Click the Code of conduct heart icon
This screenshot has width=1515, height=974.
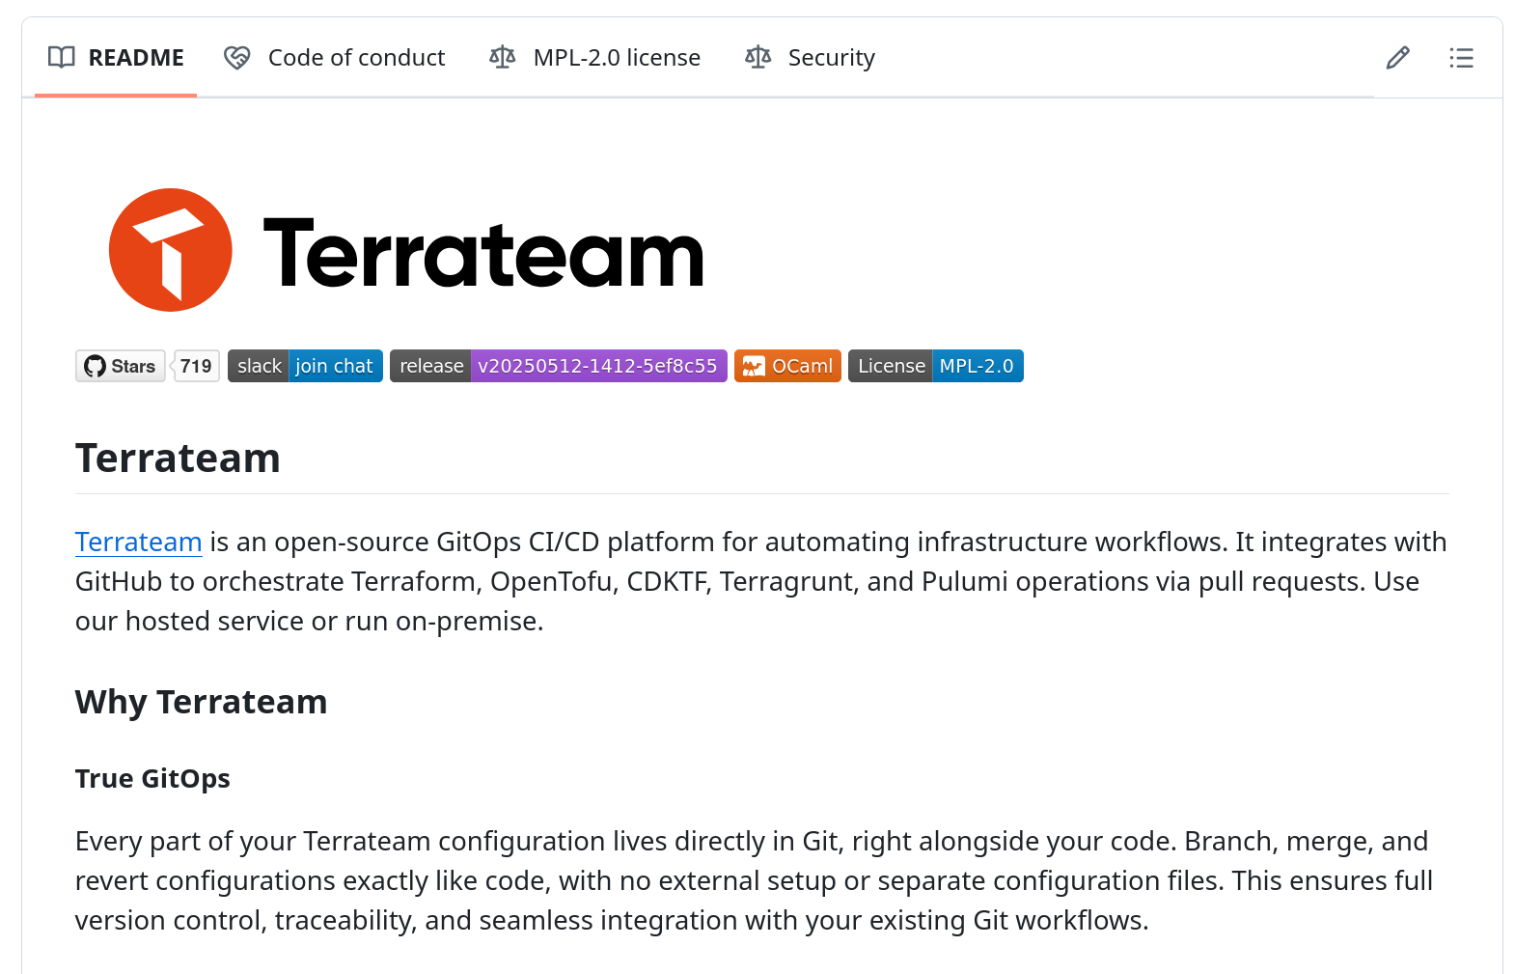pos(237,58)
